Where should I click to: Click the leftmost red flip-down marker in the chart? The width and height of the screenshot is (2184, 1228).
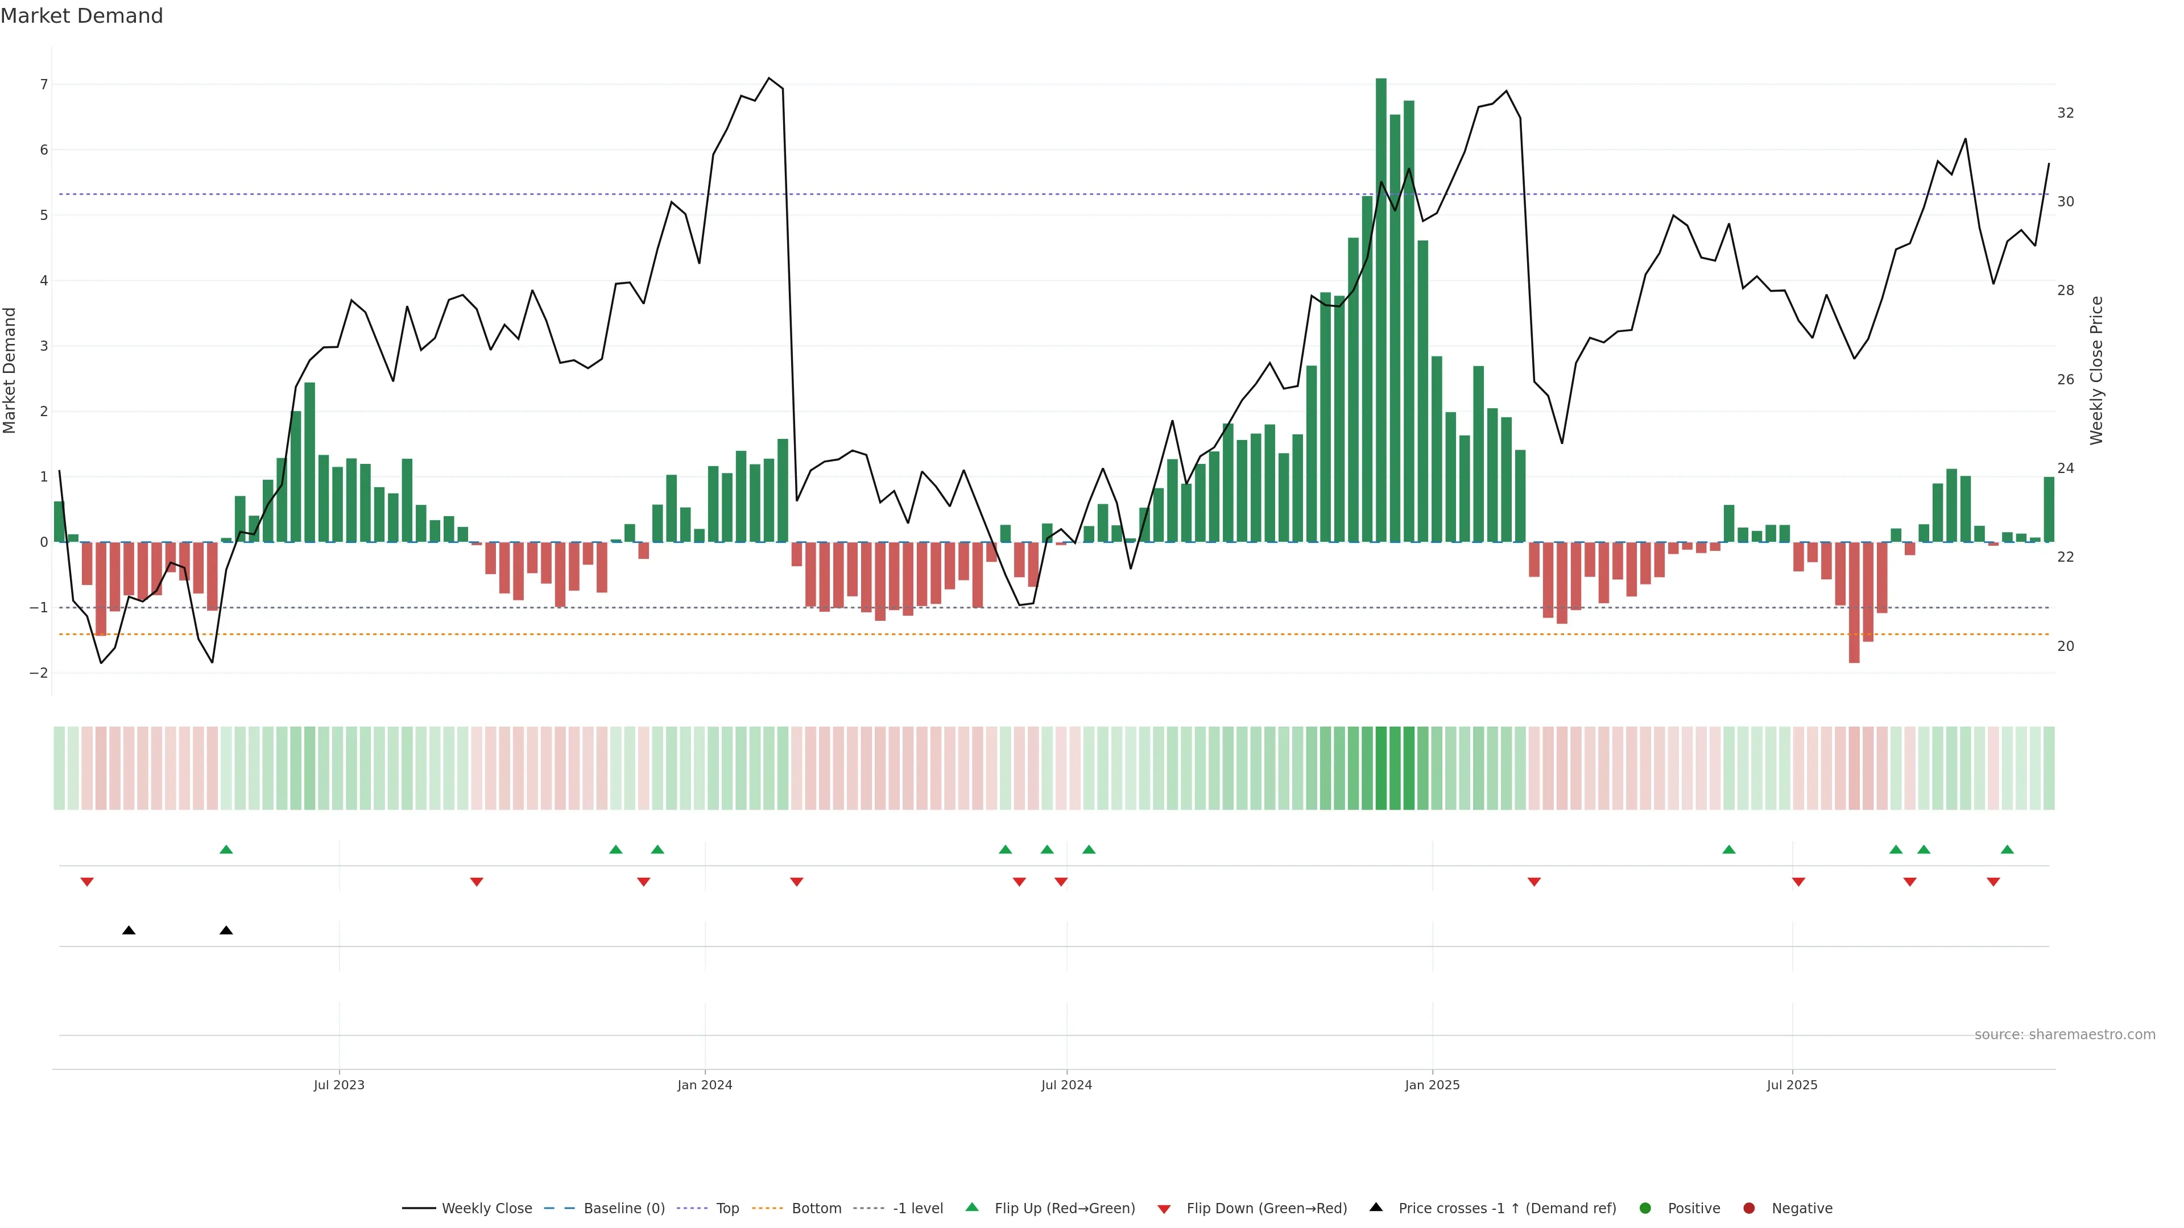point(86,882)
